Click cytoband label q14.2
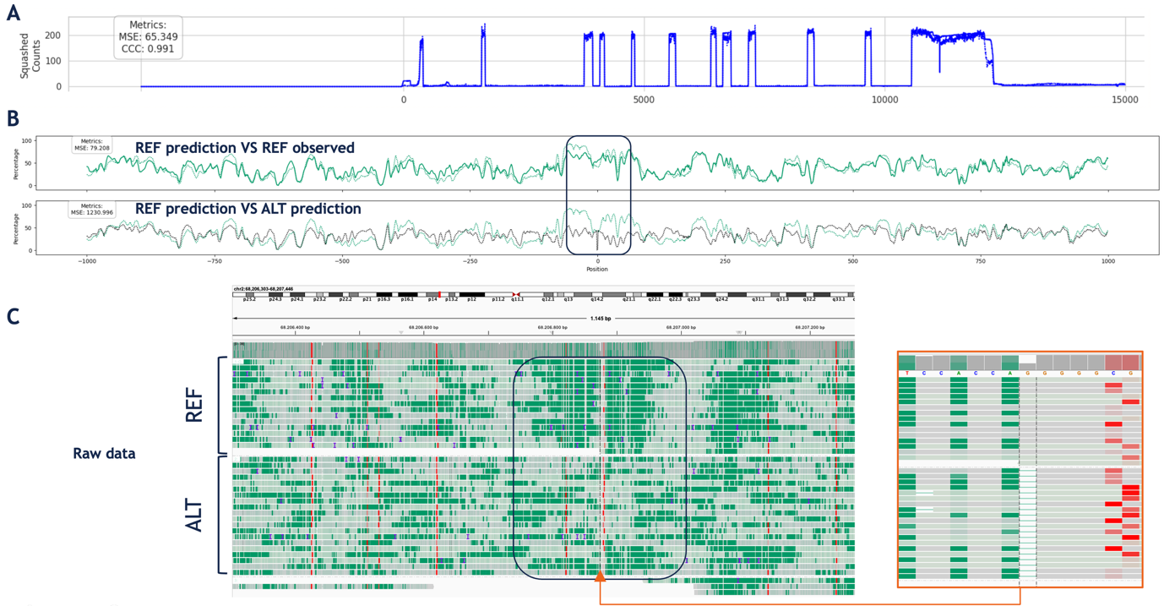This screenshot has height=606, width=1164. (597, 299)
